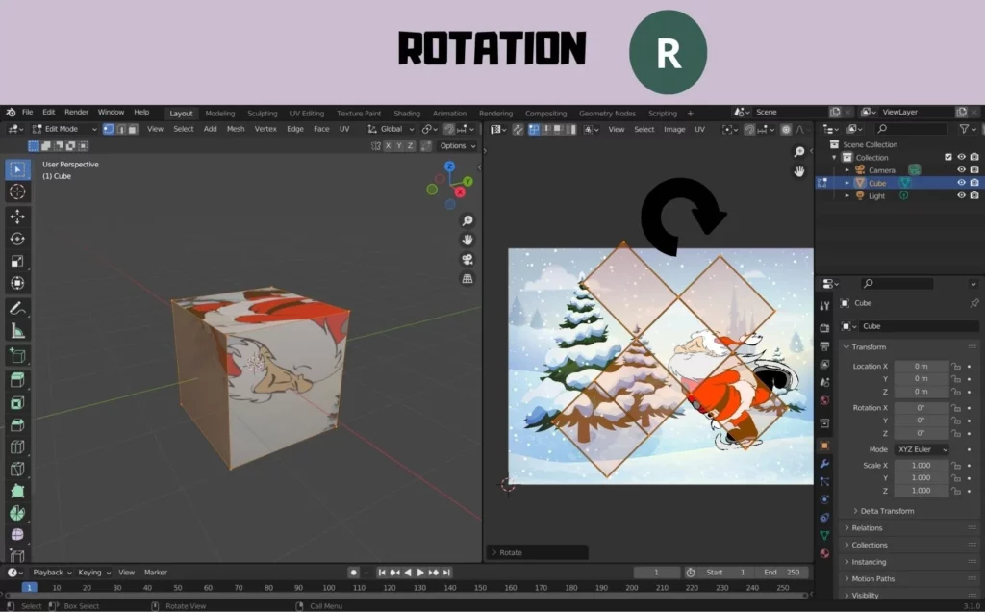Screen dimensions: 985x612
Task: Switch to the Shading workspace tab
Action: pos(407,114)
